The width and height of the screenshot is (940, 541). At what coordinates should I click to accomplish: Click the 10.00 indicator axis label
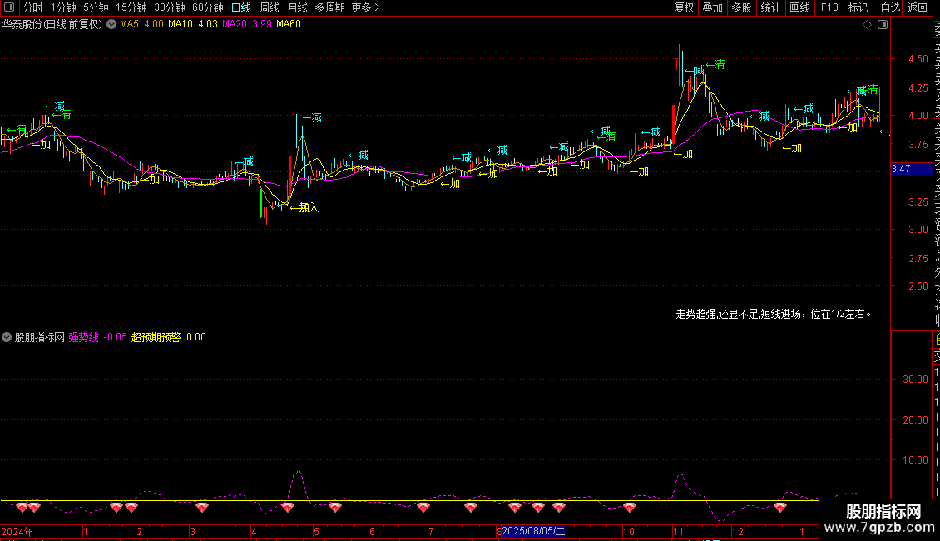coord(915,460)
